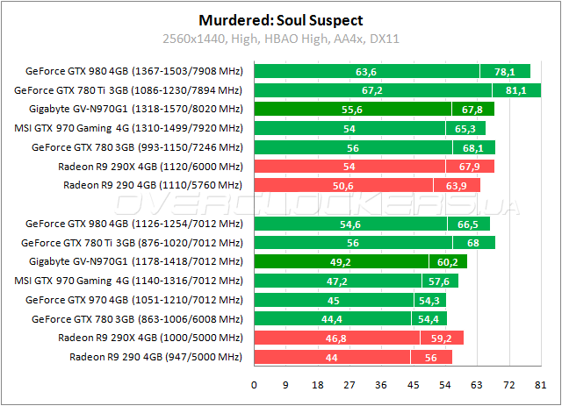Viewport: 562px width, 406px height.
Task: Select label MSI GTX 970 Gaming 4G (1140-1316/7012 MHz)
Action: tap(128, 281)
